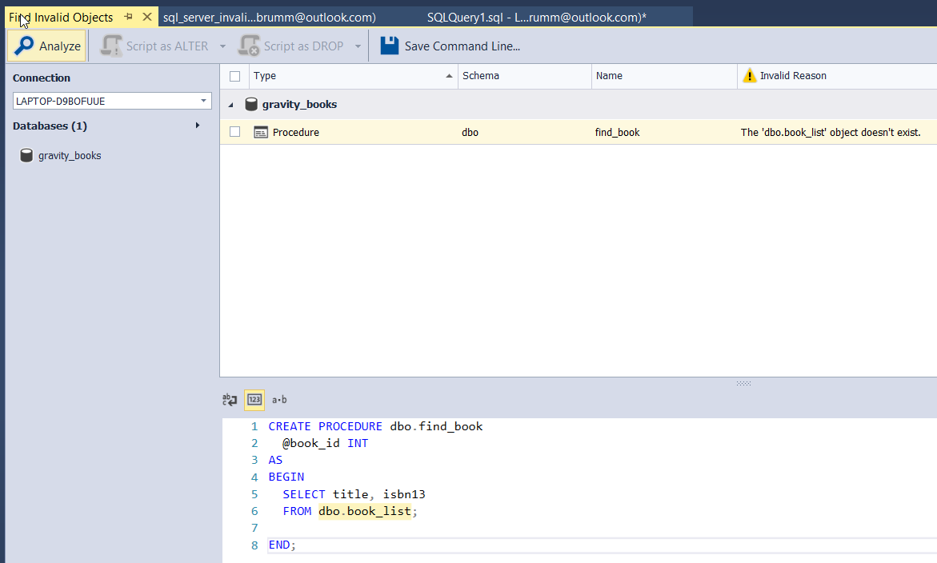This screenshot has width=937, height=563.
Task: Pin the Find Invalid Objects tab
Action: [x=129, y=17]
